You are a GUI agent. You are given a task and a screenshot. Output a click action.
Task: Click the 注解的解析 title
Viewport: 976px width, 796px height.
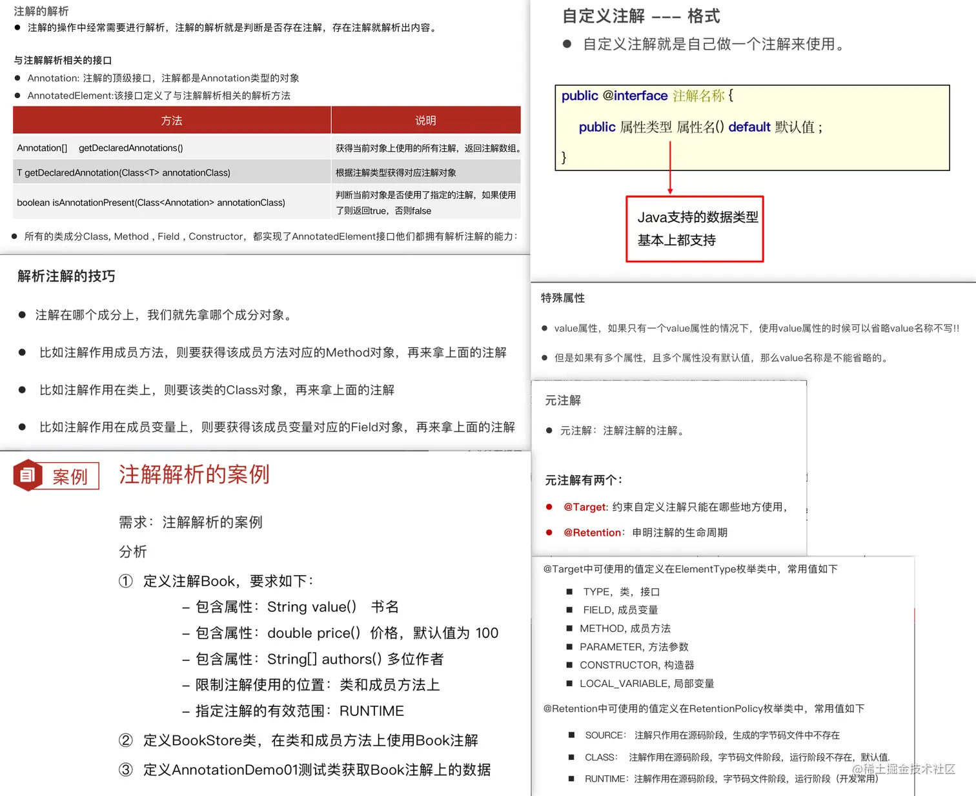(41, 11)
